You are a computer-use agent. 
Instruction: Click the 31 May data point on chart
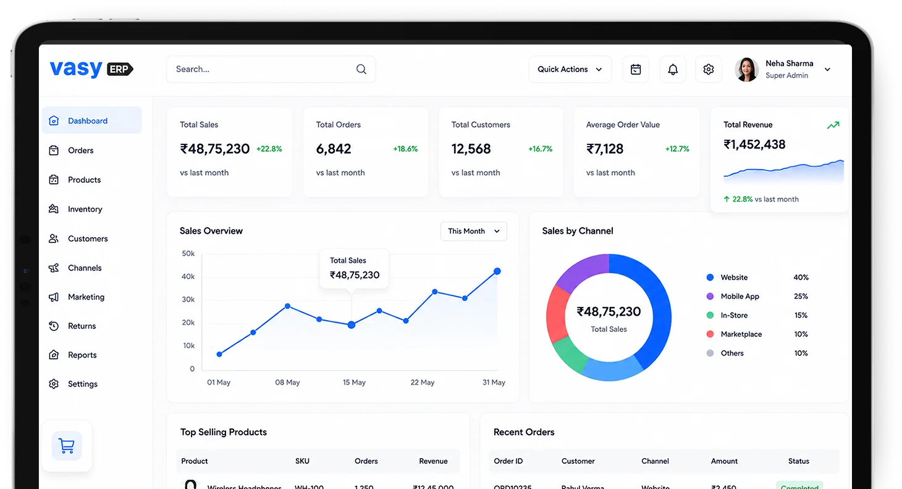point(497,271)
